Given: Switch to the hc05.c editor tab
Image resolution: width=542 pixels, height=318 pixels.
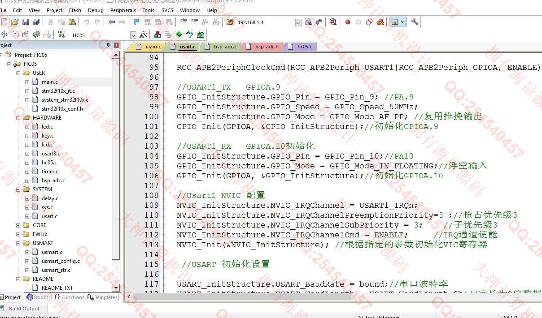Looking at the screenshot, I should 301,47.
